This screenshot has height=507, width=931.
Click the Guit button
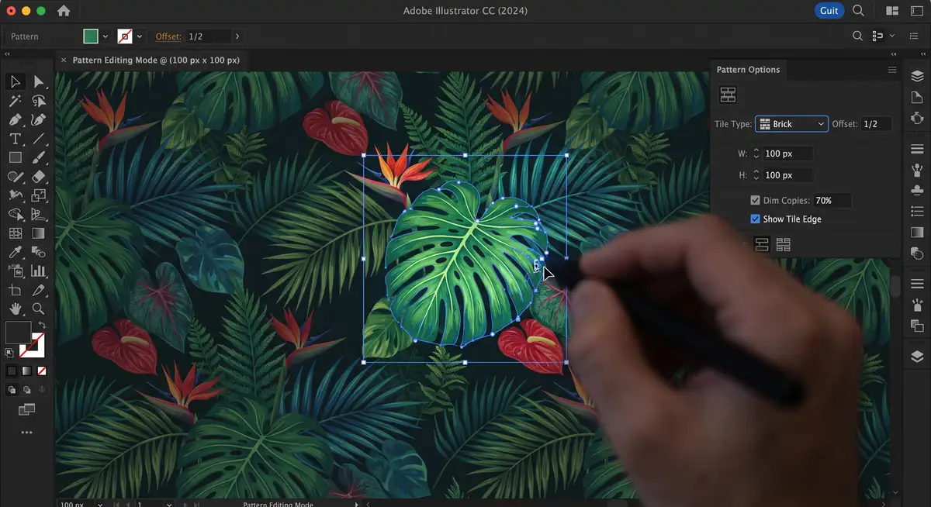[829, 11]
